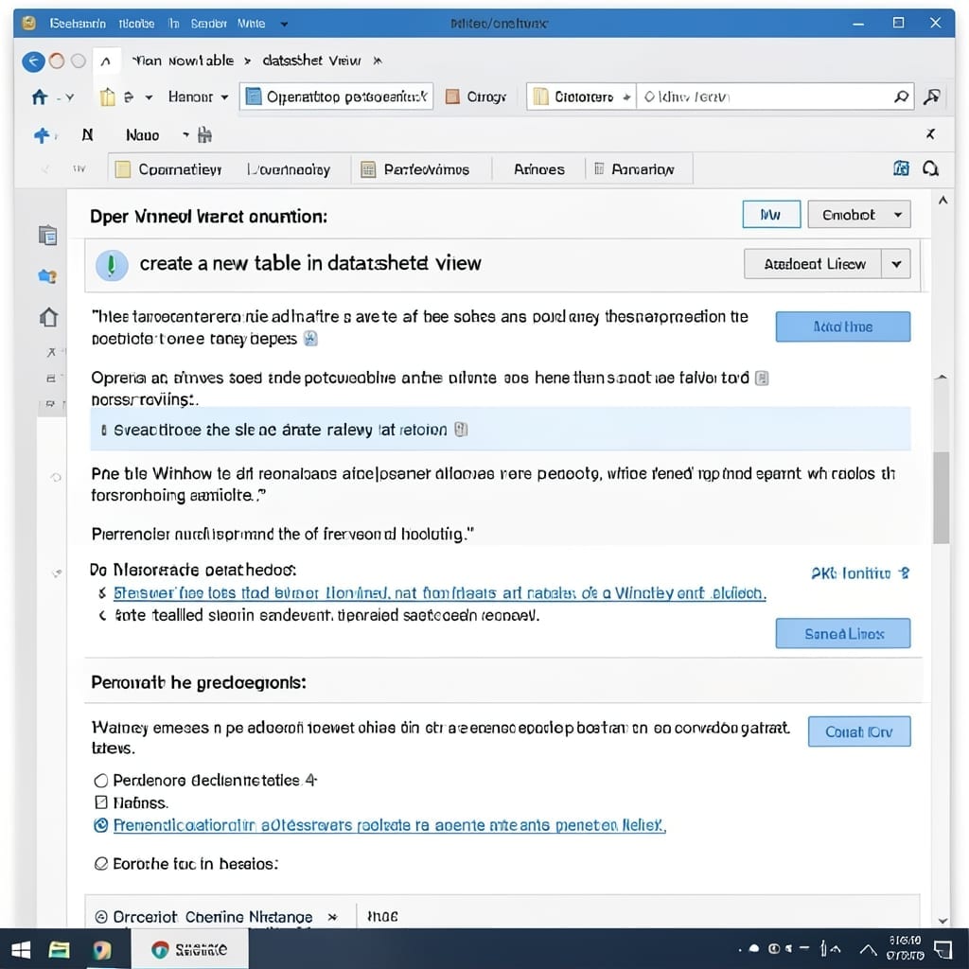This screenshot has width=969, height=969.
Task: Click the magnifier icon right of tabs
Action: click(x=931, y=168)
